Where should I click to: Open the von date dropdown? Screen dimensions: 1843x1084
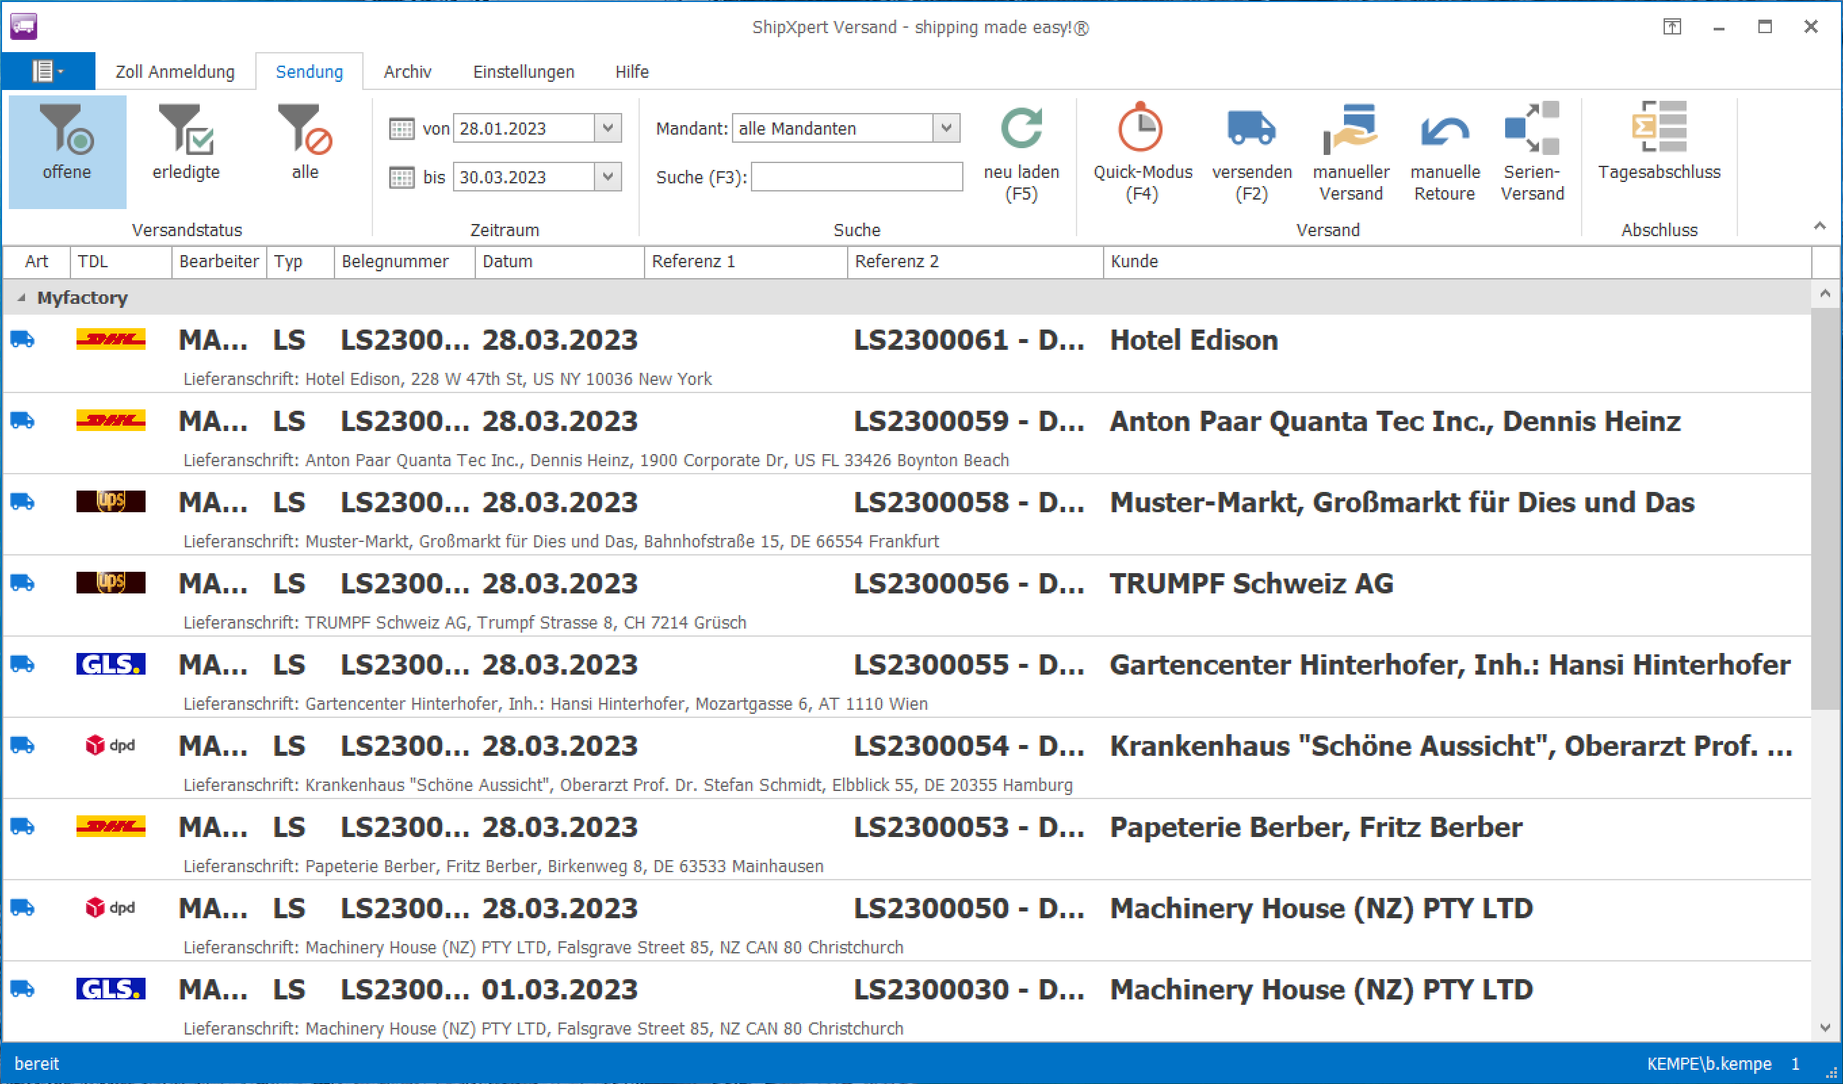[x=608, y=128]
